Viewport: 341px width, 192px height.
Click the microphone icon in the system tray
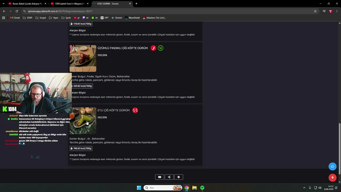310,188
